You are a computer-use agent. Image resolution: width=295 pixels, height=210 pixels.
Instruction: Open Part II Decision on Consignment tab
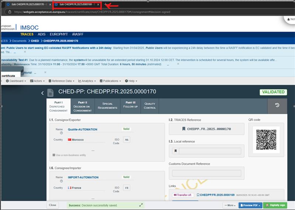[83, 106]
